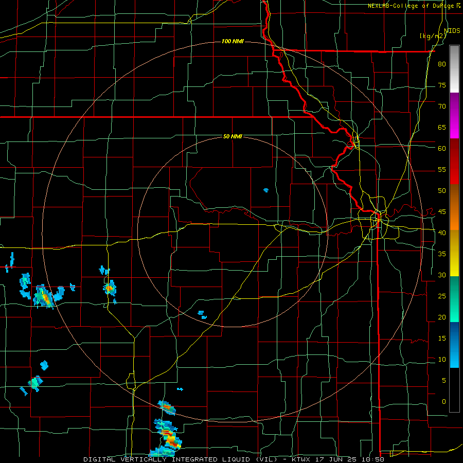463x463 pixels.
Task: Click the '50 NMI' range ring label
Action: click(233, 136)
